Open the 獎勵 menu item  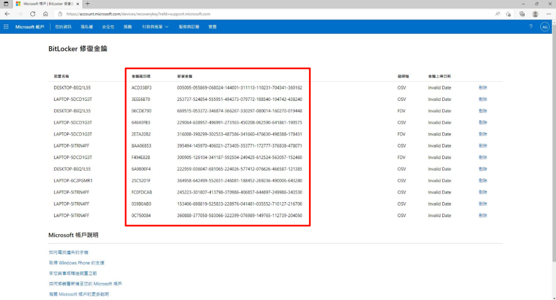coord(127,27)
